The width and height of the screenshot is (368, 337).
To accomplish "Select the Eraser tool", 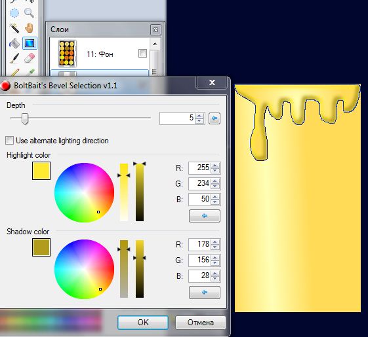I will click(30, 58).
